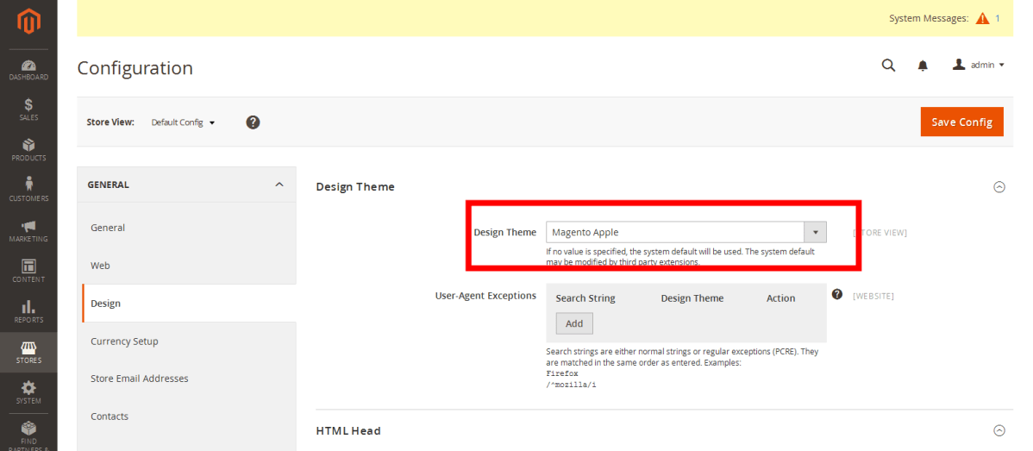Open the notifications bell icon
This screenshot has width=1033, height=451.
(x=923, y=66)
